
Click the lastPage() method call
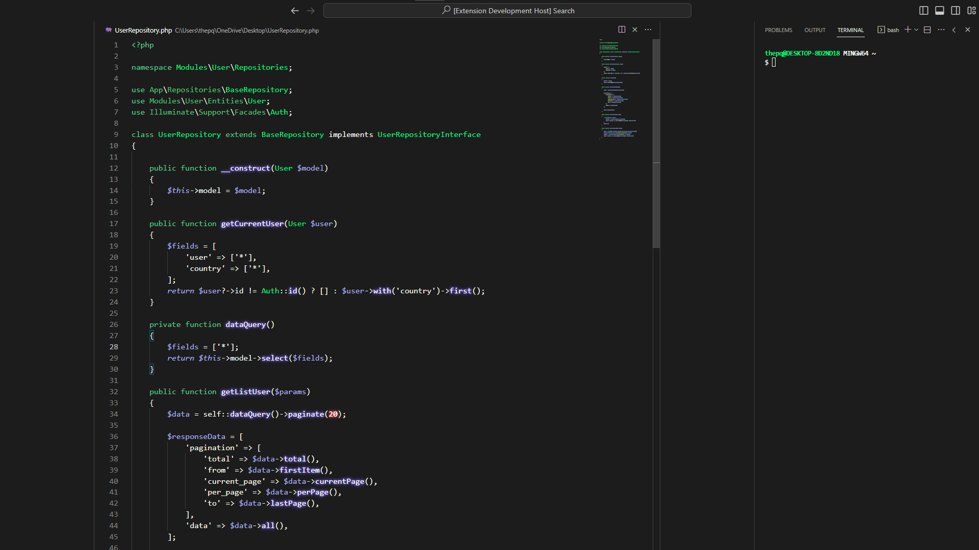click(x=292, y=503)
